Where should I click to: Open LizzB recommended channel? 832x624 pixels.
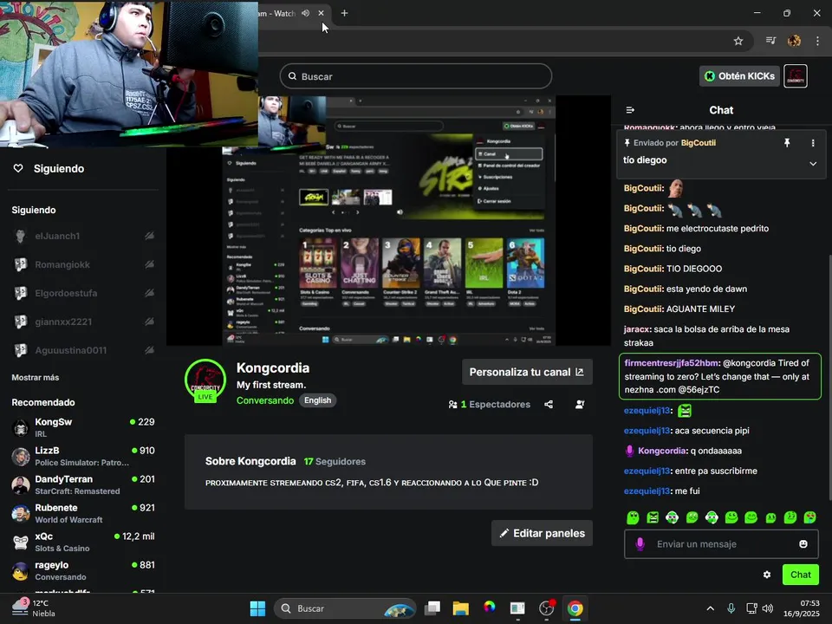(x=83, y=456)
